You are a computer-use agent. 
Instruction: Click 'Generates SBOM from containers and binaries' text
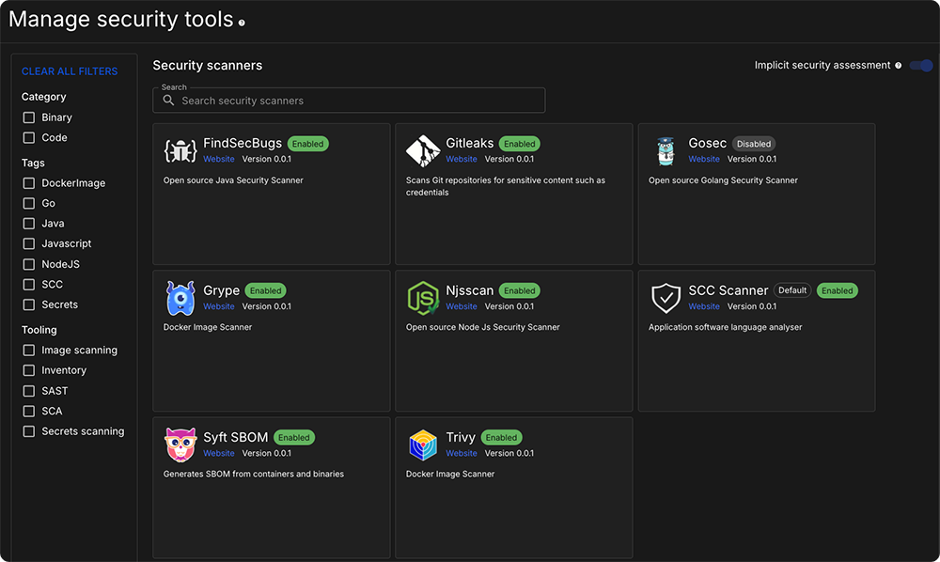point(254,474)
